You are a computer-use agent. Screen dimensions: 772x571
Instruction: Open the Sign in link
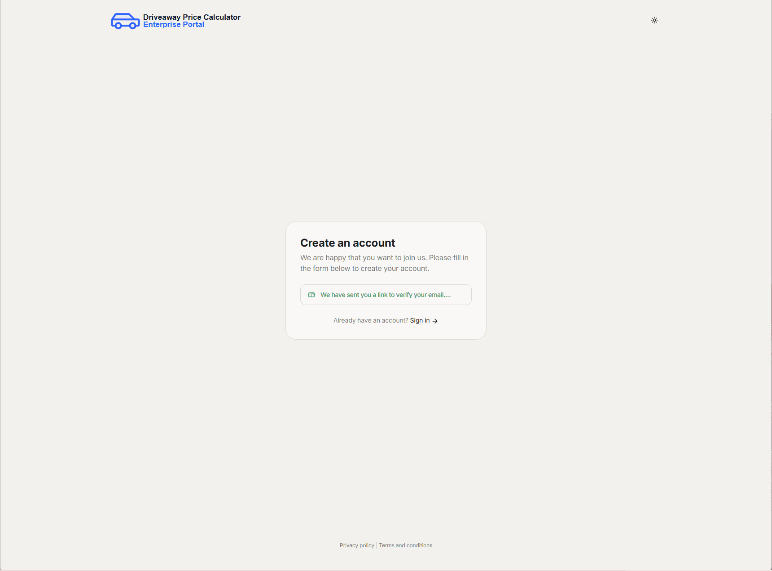pyautogui.click(x=420, y=320)
